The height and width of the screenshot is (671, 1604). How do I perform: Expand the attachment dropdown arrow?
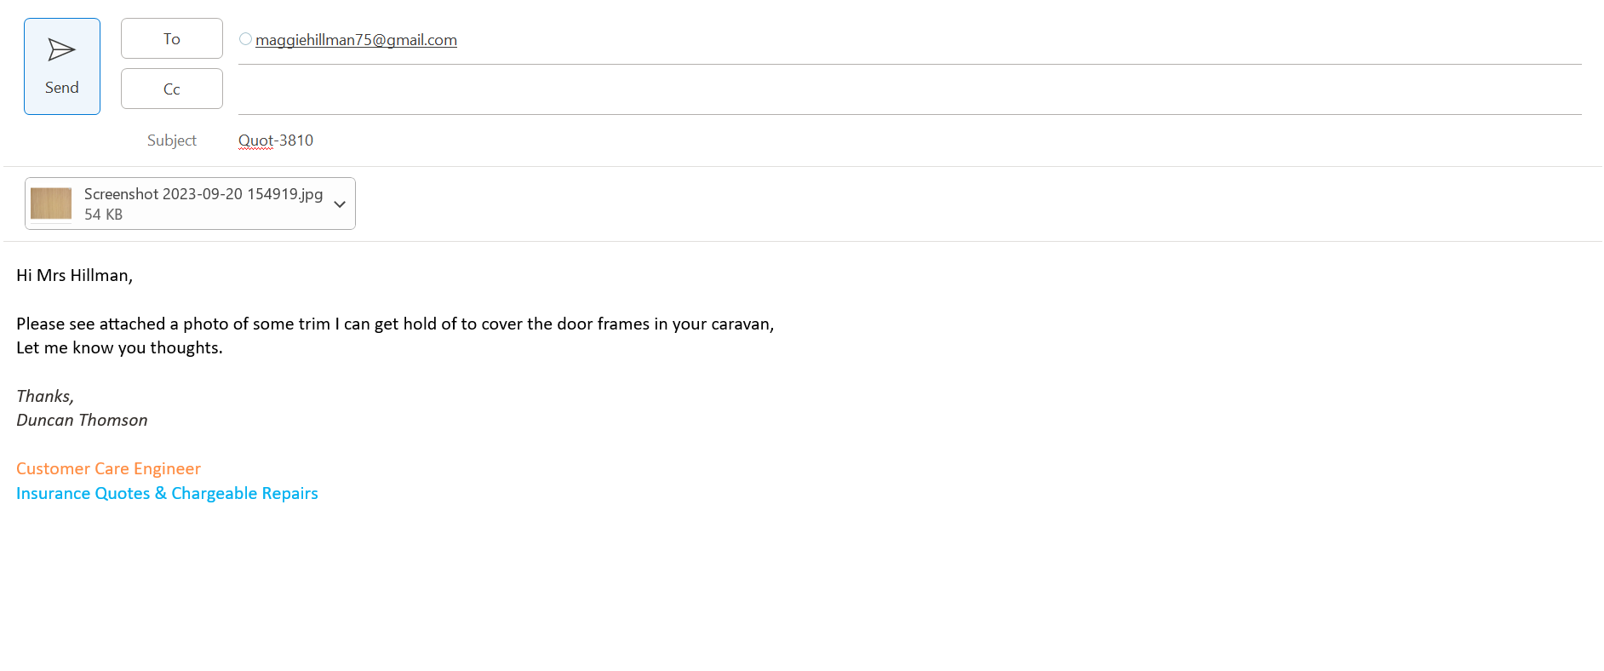340,204
